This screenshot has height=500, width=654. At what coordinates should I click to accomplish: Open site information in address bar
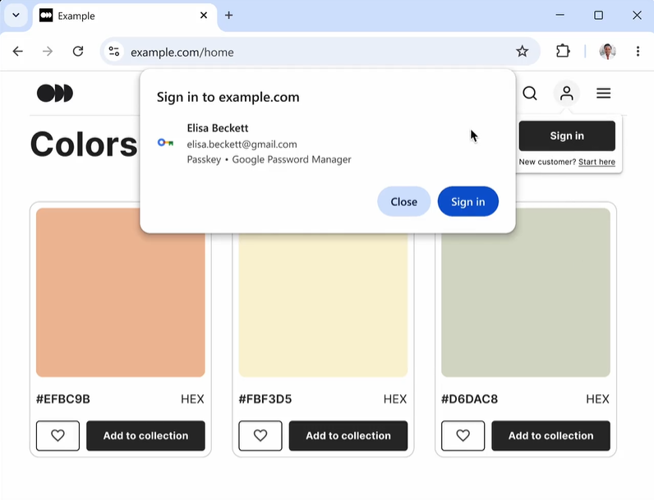click(114, 51)
